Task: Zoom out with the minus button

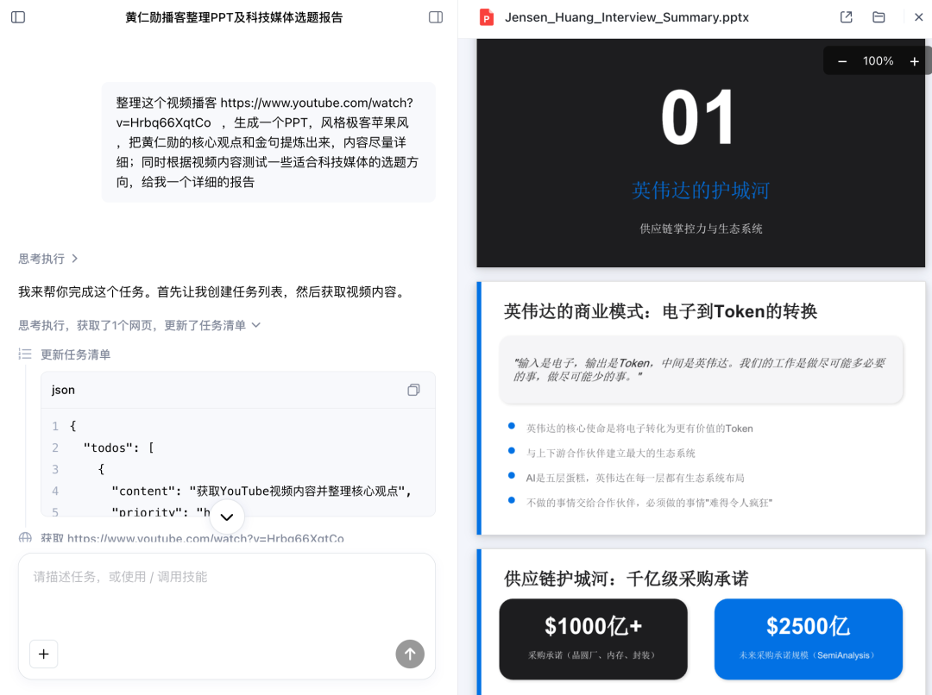Action: coord(842,61)
